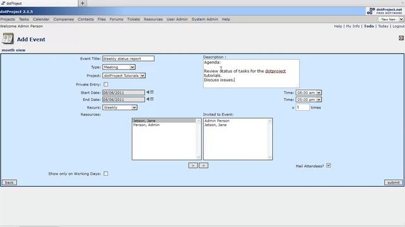Click the Today link
Image resolution: width=405 pixels, height=227 pixels.
pos(383,26)
